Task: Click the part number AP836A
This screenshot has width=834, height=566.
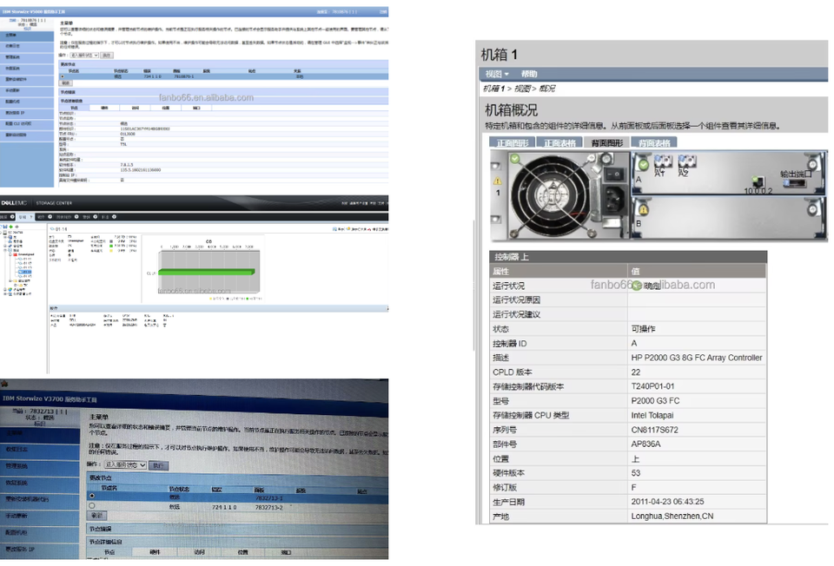Action: click(645, 444)
